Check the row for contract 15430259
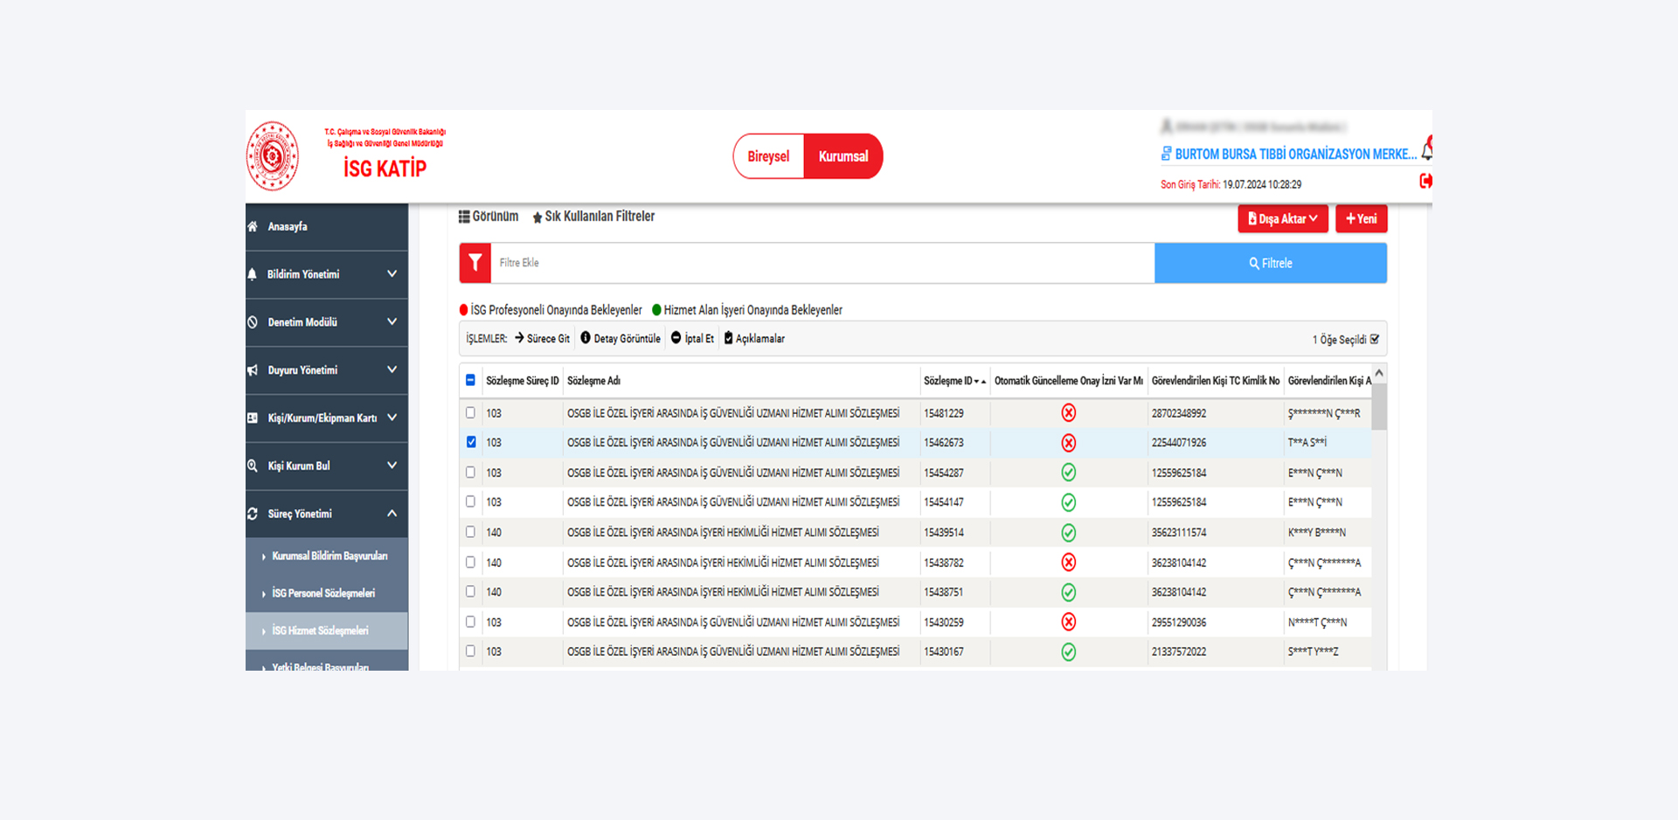Image resolution: width=1678 pixels, height=820 pixels. click(x=470, y=621)
